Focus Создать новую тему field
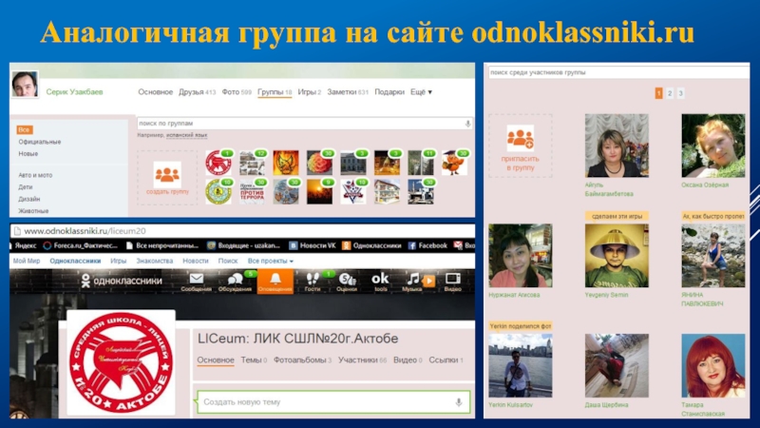760x428 pixels. pos(333,401)
